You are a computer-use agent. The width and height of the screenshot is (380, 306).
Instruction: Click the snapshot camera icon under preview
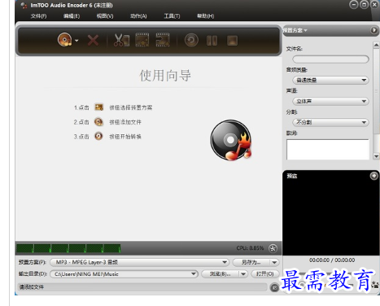376,285
